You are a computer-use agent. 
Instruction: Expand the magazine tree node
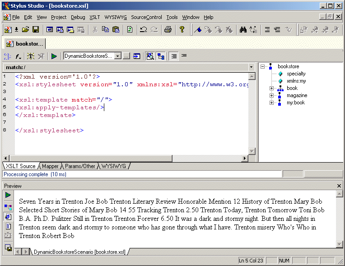[x=272, y=95]
